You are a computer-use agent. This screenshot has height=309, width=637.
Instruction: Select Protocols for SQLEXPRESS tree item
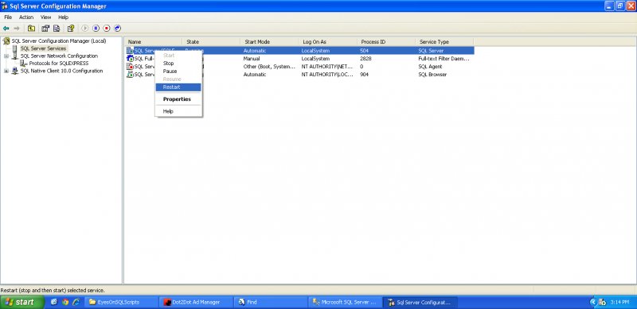click(58, 64)
